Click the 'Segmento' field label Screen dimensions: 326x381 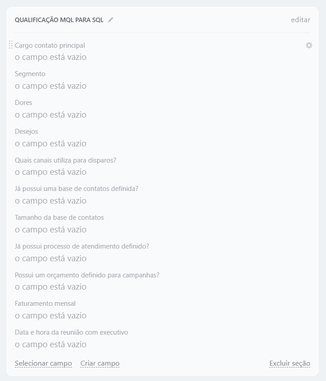(x=30, y=74)
